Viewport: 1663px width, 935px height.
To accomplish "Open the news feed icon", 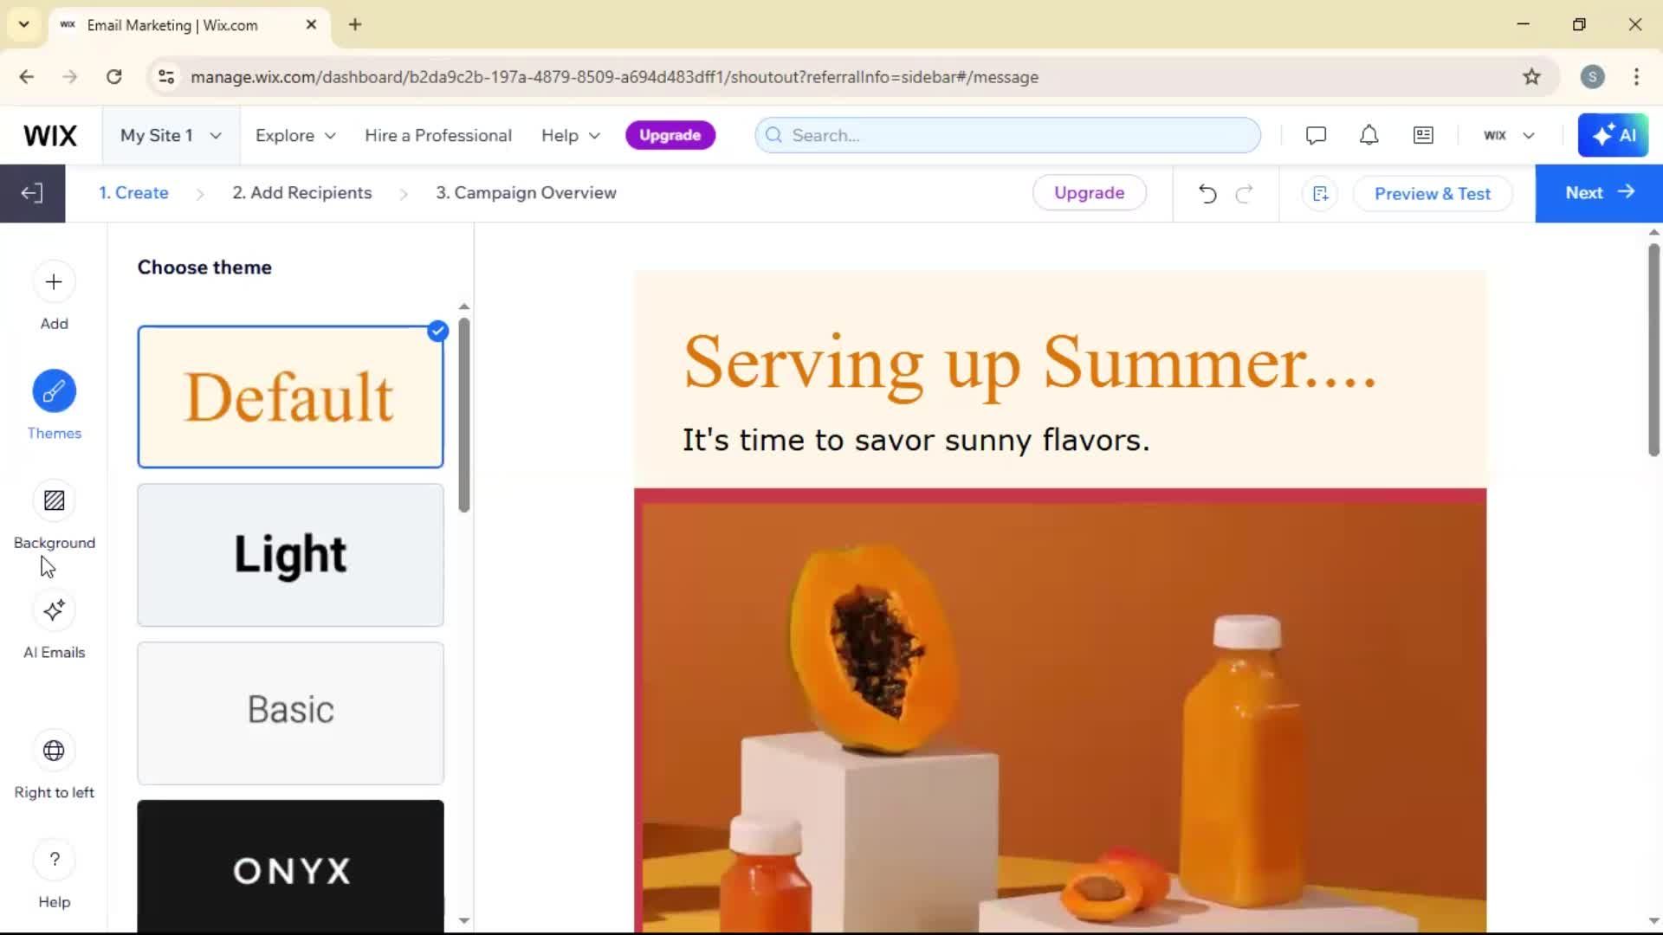I will coord(1423,135).
